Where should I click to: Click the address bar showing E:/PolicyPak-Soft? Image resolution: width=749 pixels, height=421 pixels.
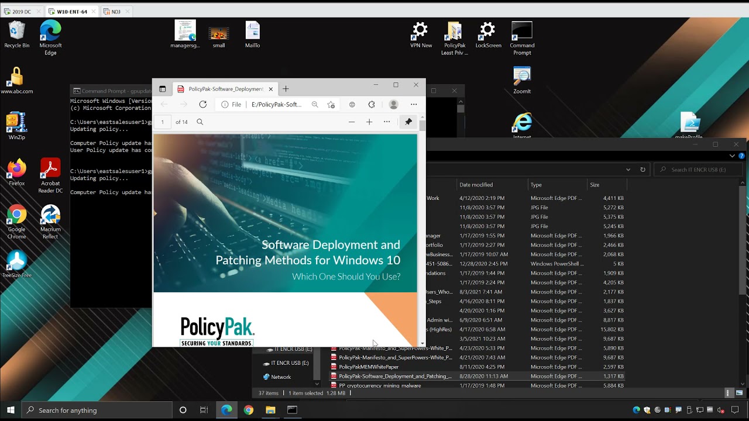click(276, 104)
